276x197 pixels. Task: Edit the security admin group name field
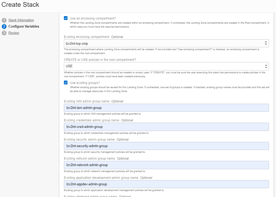click(166, 146)
